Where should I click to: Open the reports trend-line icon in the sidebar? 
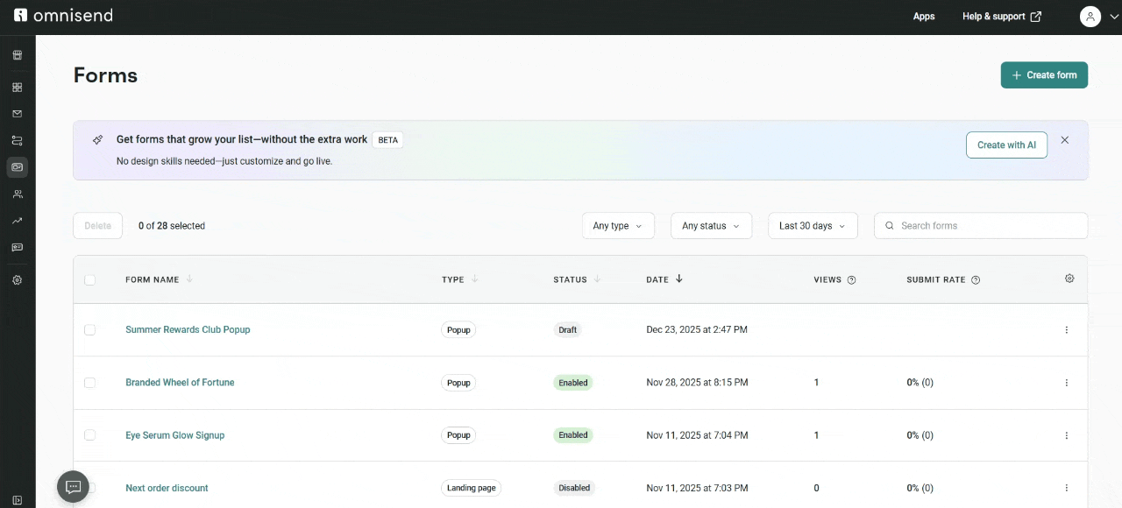pyautogui.click(x=17, y=221)
